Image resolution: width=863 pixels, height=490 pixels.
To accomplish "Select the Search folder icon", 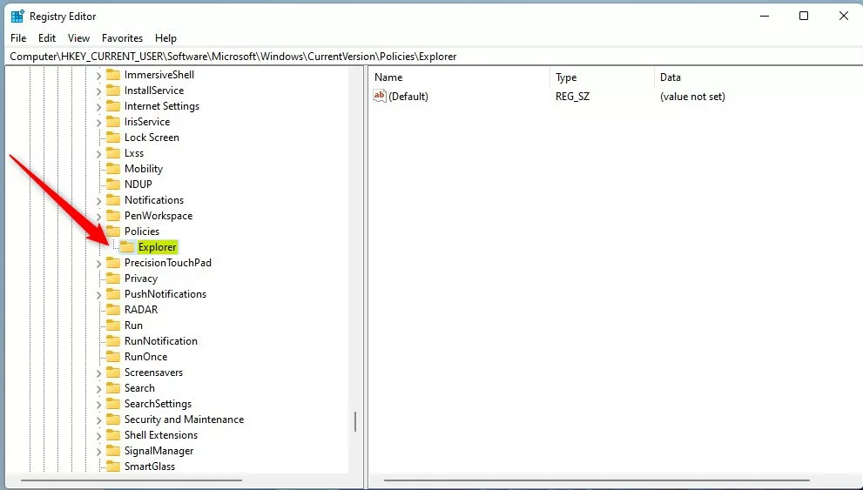I will point(113,387).
